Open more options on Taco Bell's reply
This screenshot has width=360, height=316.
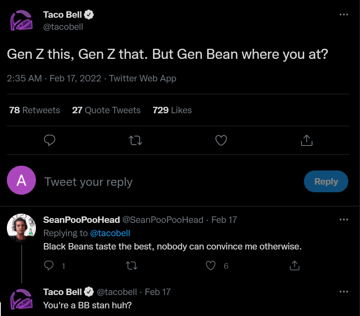click(343, 291)
